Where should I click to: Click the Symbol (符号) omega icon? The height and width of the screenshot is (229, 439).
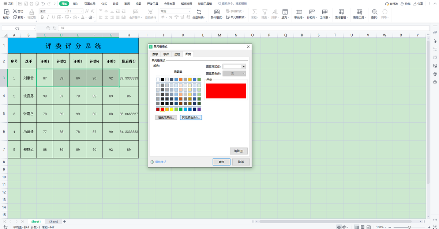384,12
